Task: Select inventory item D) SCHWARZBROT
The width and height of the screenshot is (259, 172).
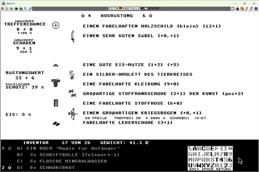Action: coord(46,168)
